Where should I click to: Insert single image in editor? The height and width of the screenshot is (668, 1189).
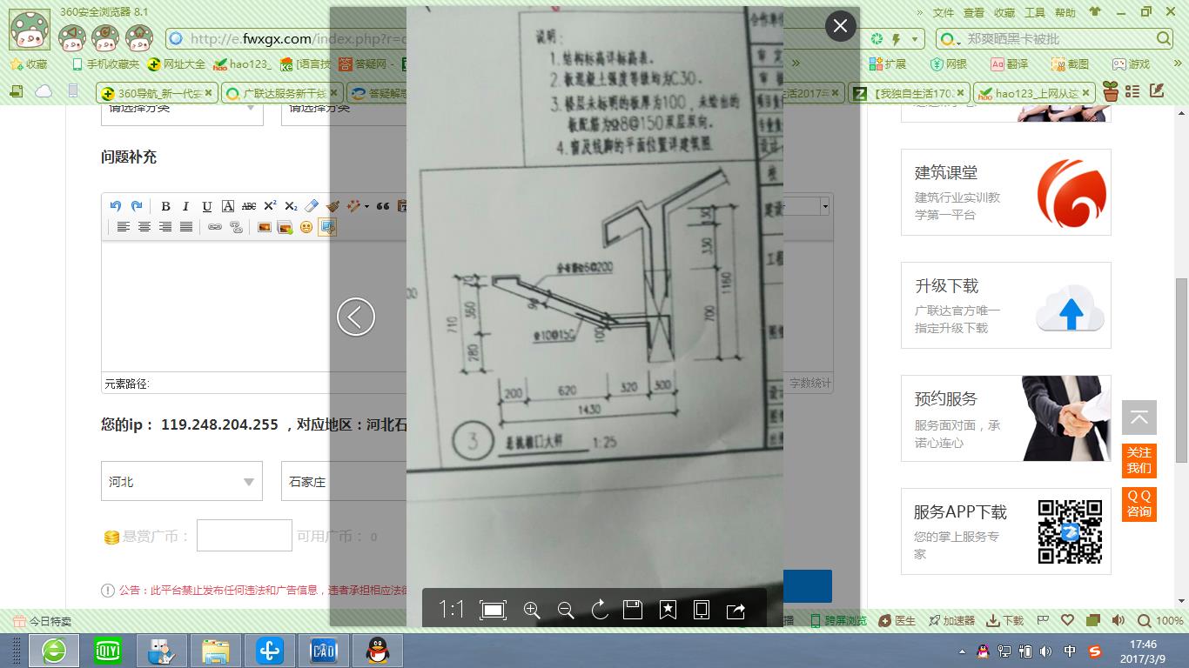[x=264, y=227]
